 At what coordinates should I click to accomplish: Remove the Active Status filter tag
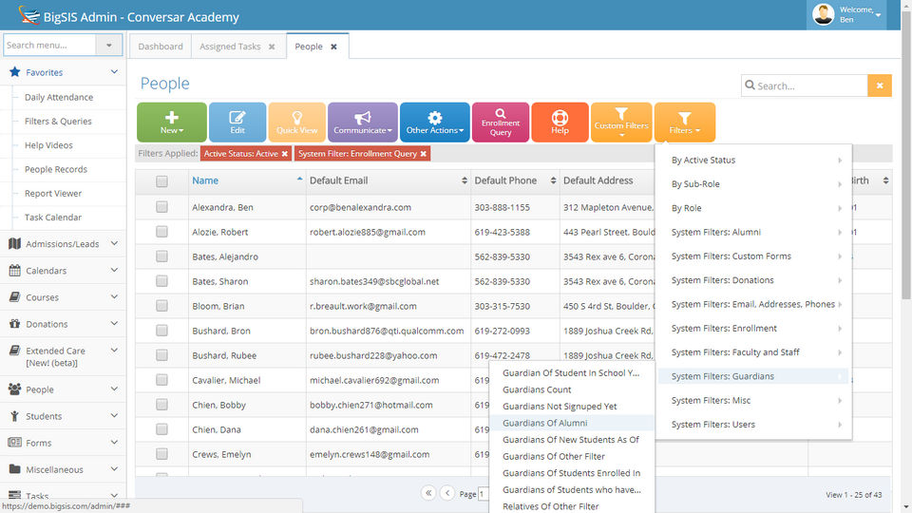tap(284, 154)
